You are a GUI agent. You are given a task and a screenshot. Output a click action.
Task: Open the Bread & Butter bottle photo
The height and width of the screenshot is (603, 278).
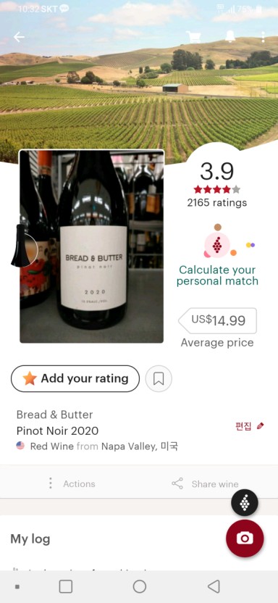(92, 246)
